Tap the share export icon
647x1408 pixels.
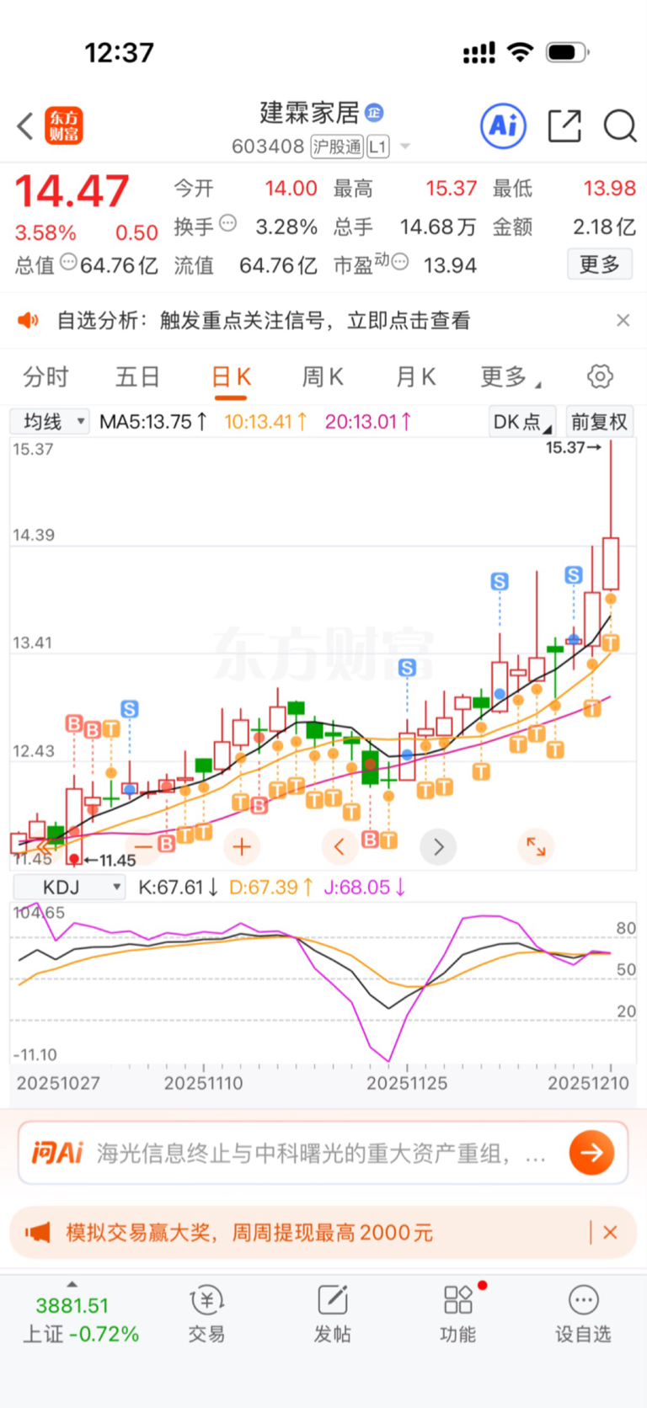[564, 126]
